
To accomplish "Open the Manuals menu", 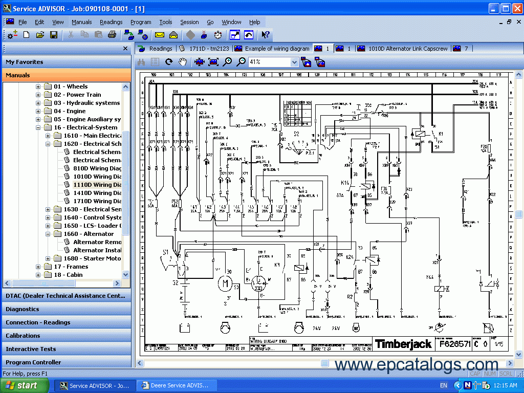I will pyautogui.click(x=81, y=22).
